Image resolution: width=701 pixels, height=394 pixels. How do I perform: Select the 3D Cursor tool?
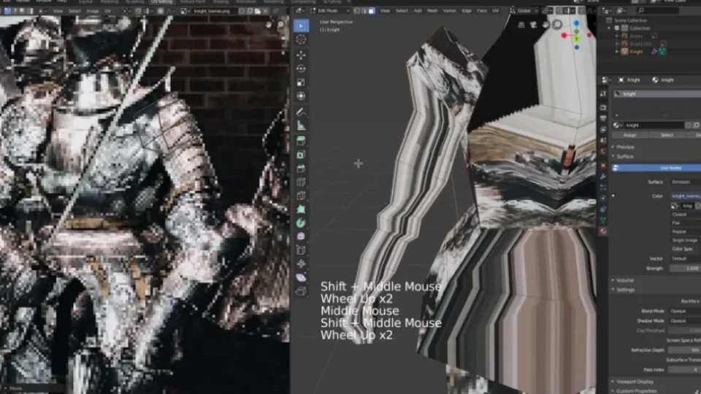[301, 39]
